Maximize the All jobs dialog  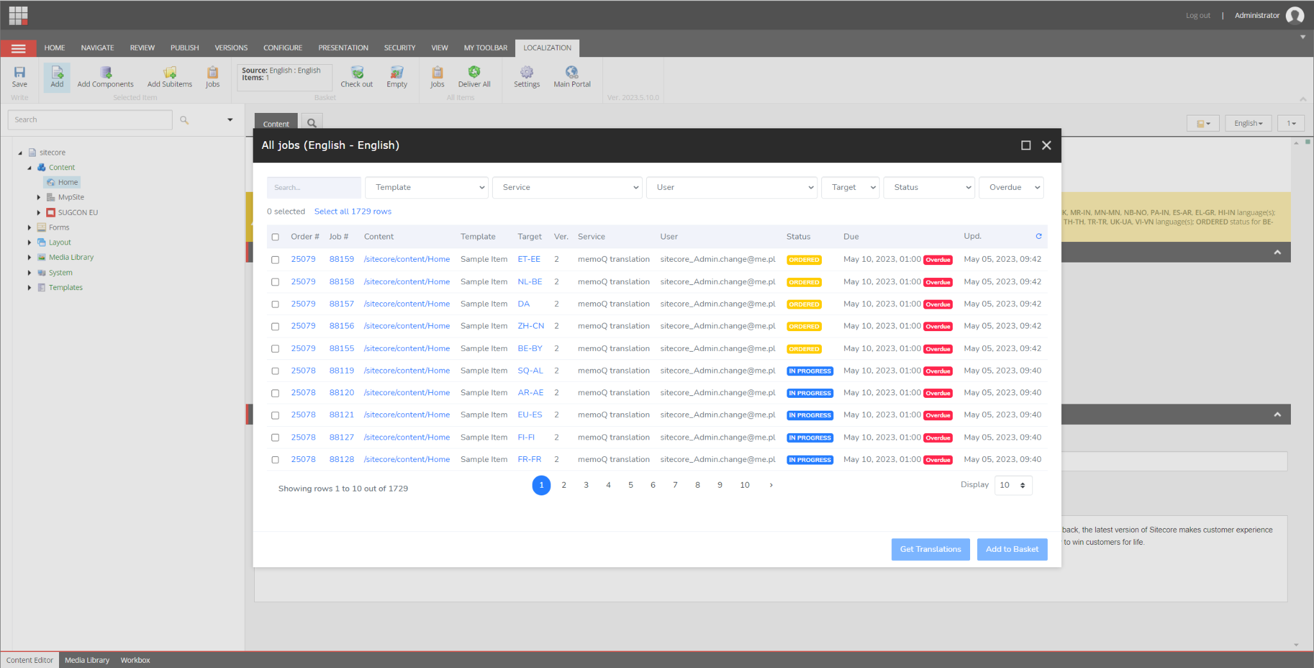pos(1026,146)
